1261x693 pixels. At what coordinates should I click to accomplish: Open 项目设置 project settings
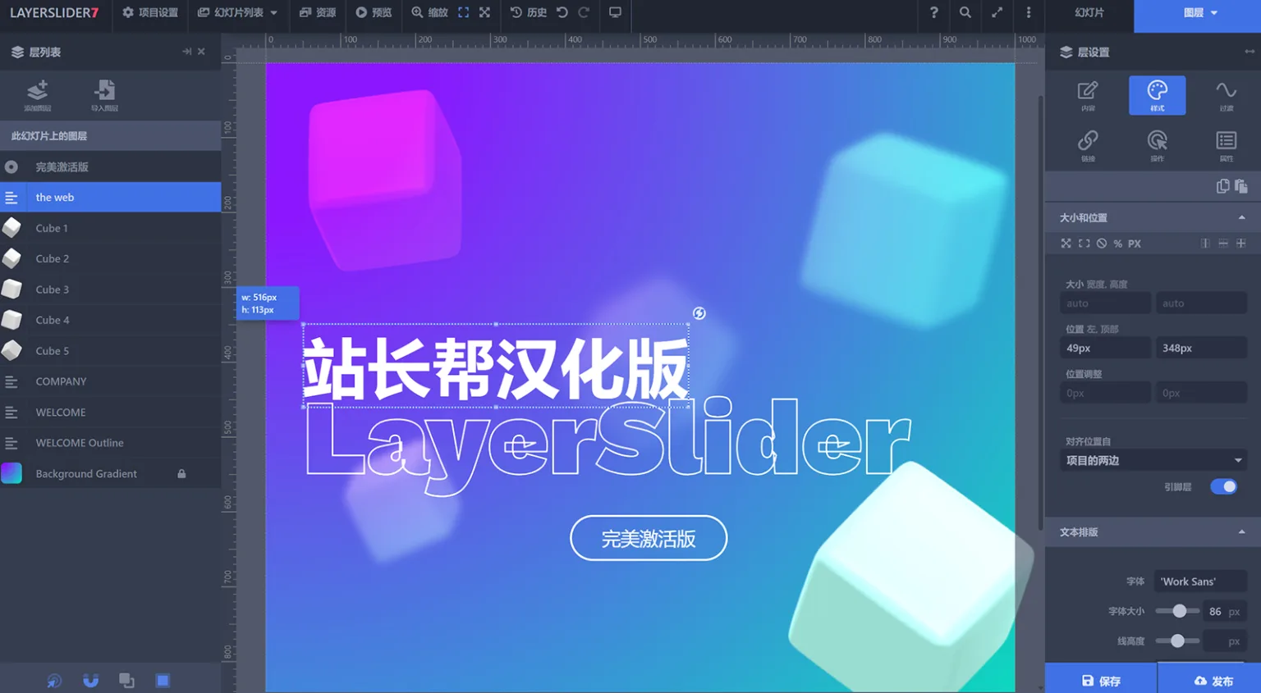(x=150, y=12)
